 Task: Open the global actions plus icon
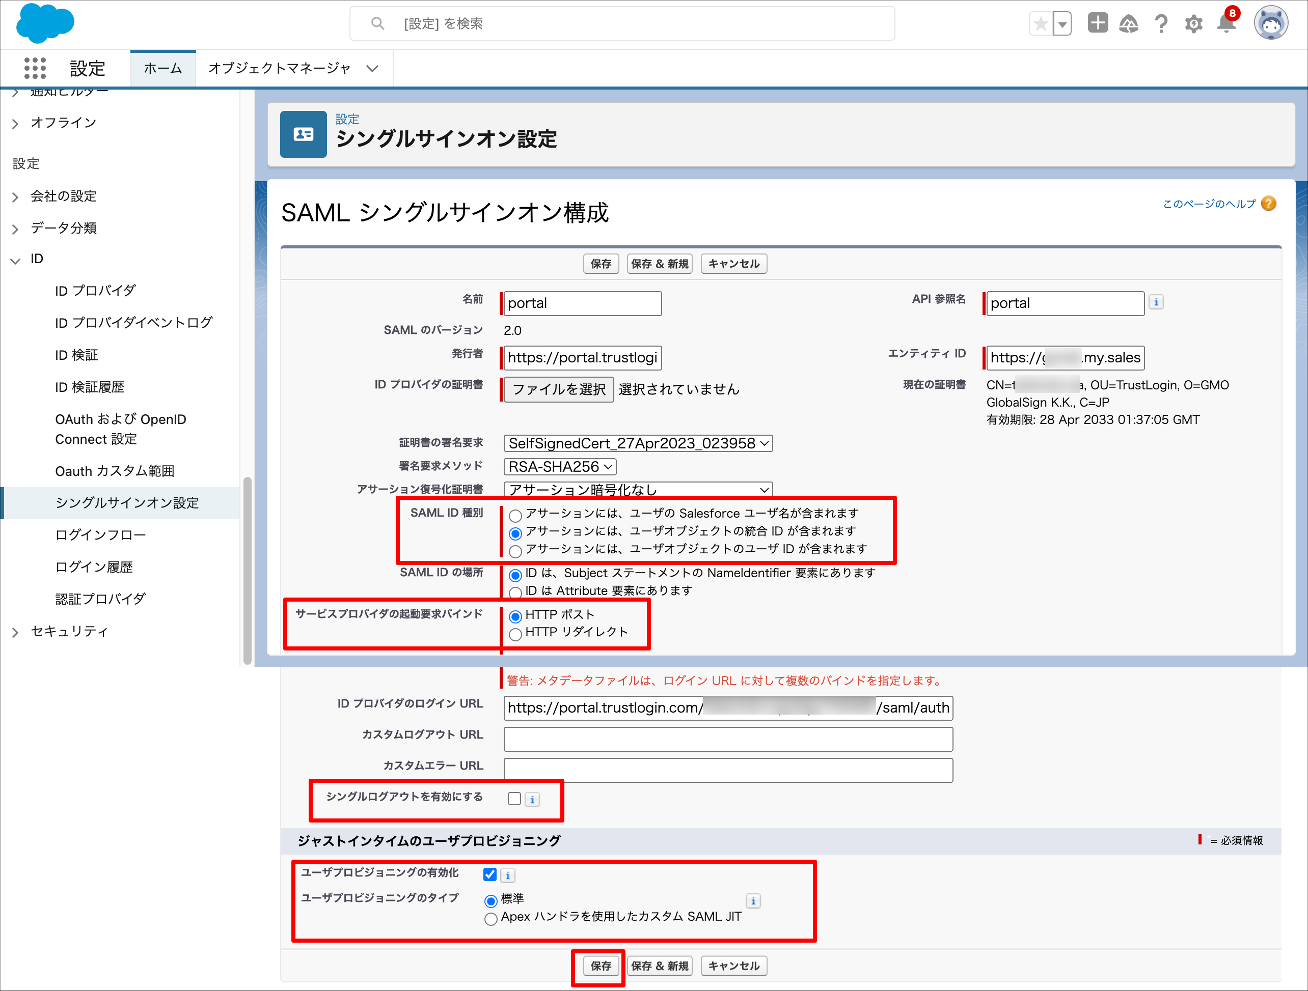pos(1098,23)
